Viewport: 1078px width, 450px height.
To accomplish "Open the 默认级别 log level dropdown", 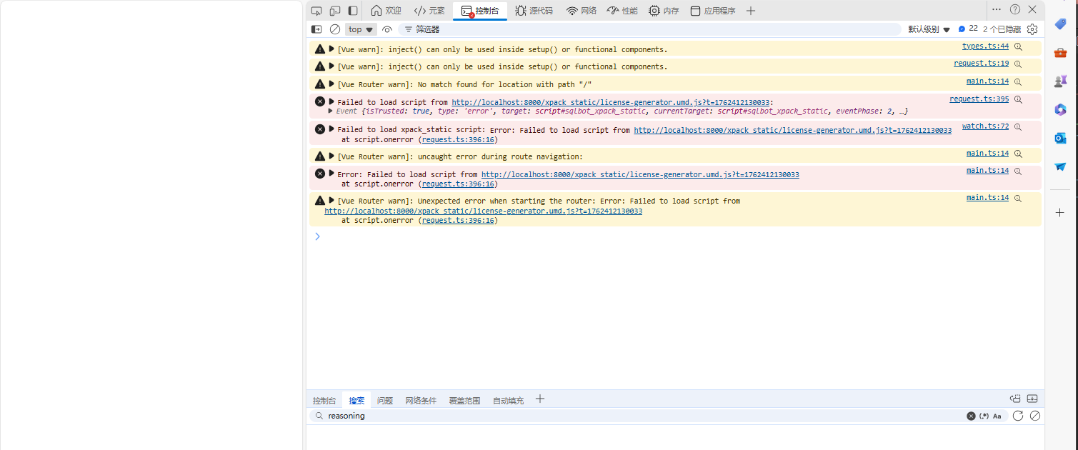I will (x=929, y=29).
